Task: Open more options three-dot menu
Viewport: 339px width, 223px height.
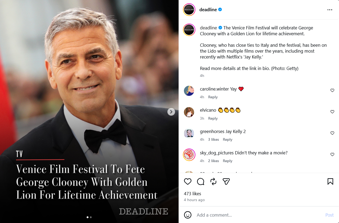Action: (x=330, y=10)
